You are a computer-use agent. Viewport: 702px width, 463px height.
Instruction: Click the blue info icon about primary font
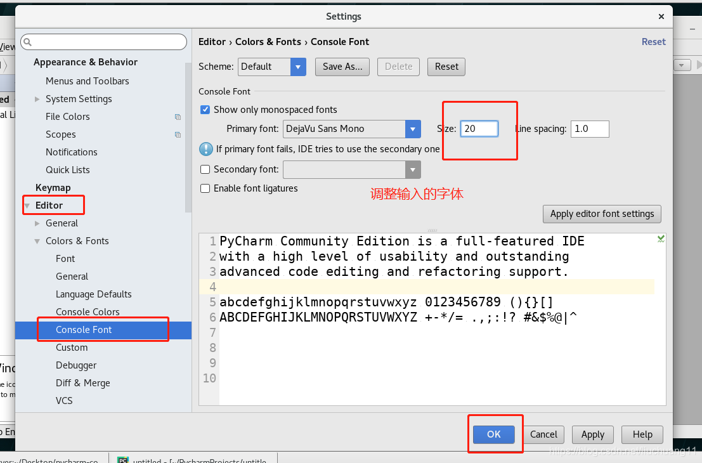tap(206, 149)
